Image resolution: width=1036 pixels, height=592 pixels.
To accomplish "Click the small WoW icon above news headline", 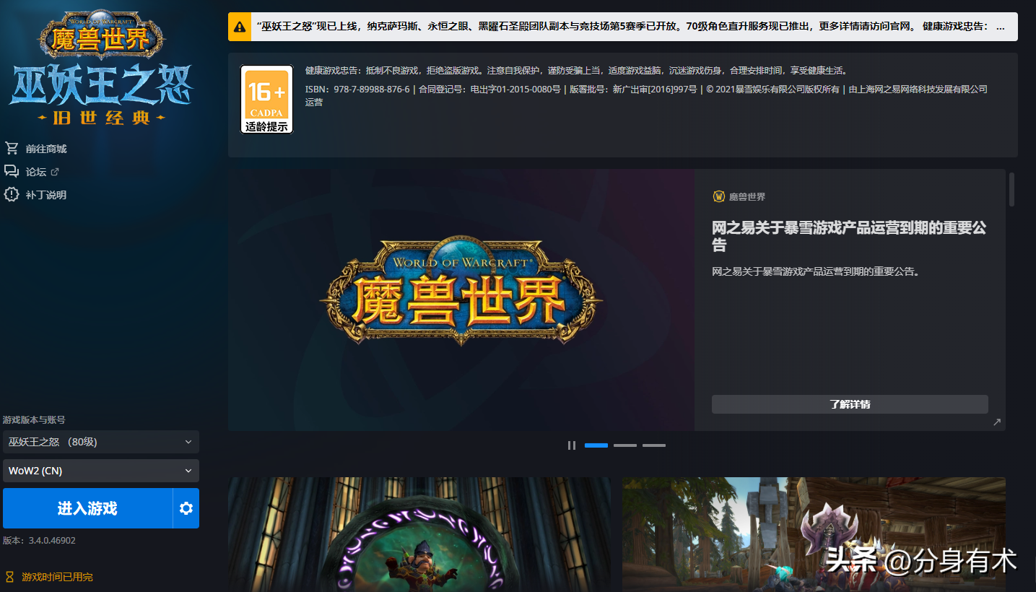I will pos(718,196).
